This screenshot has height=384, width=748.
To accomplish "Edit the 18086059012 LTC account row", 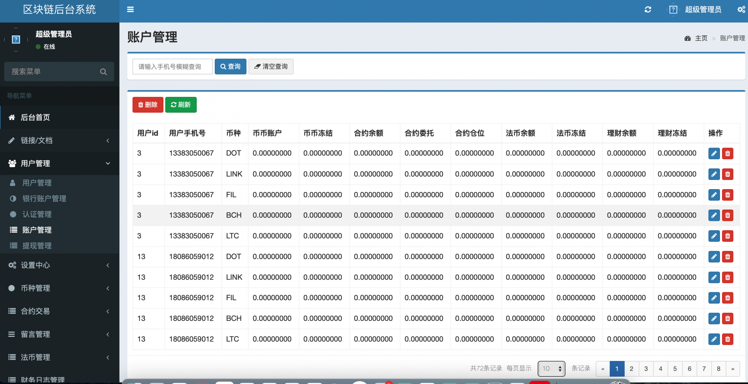I will coord(714,339).
